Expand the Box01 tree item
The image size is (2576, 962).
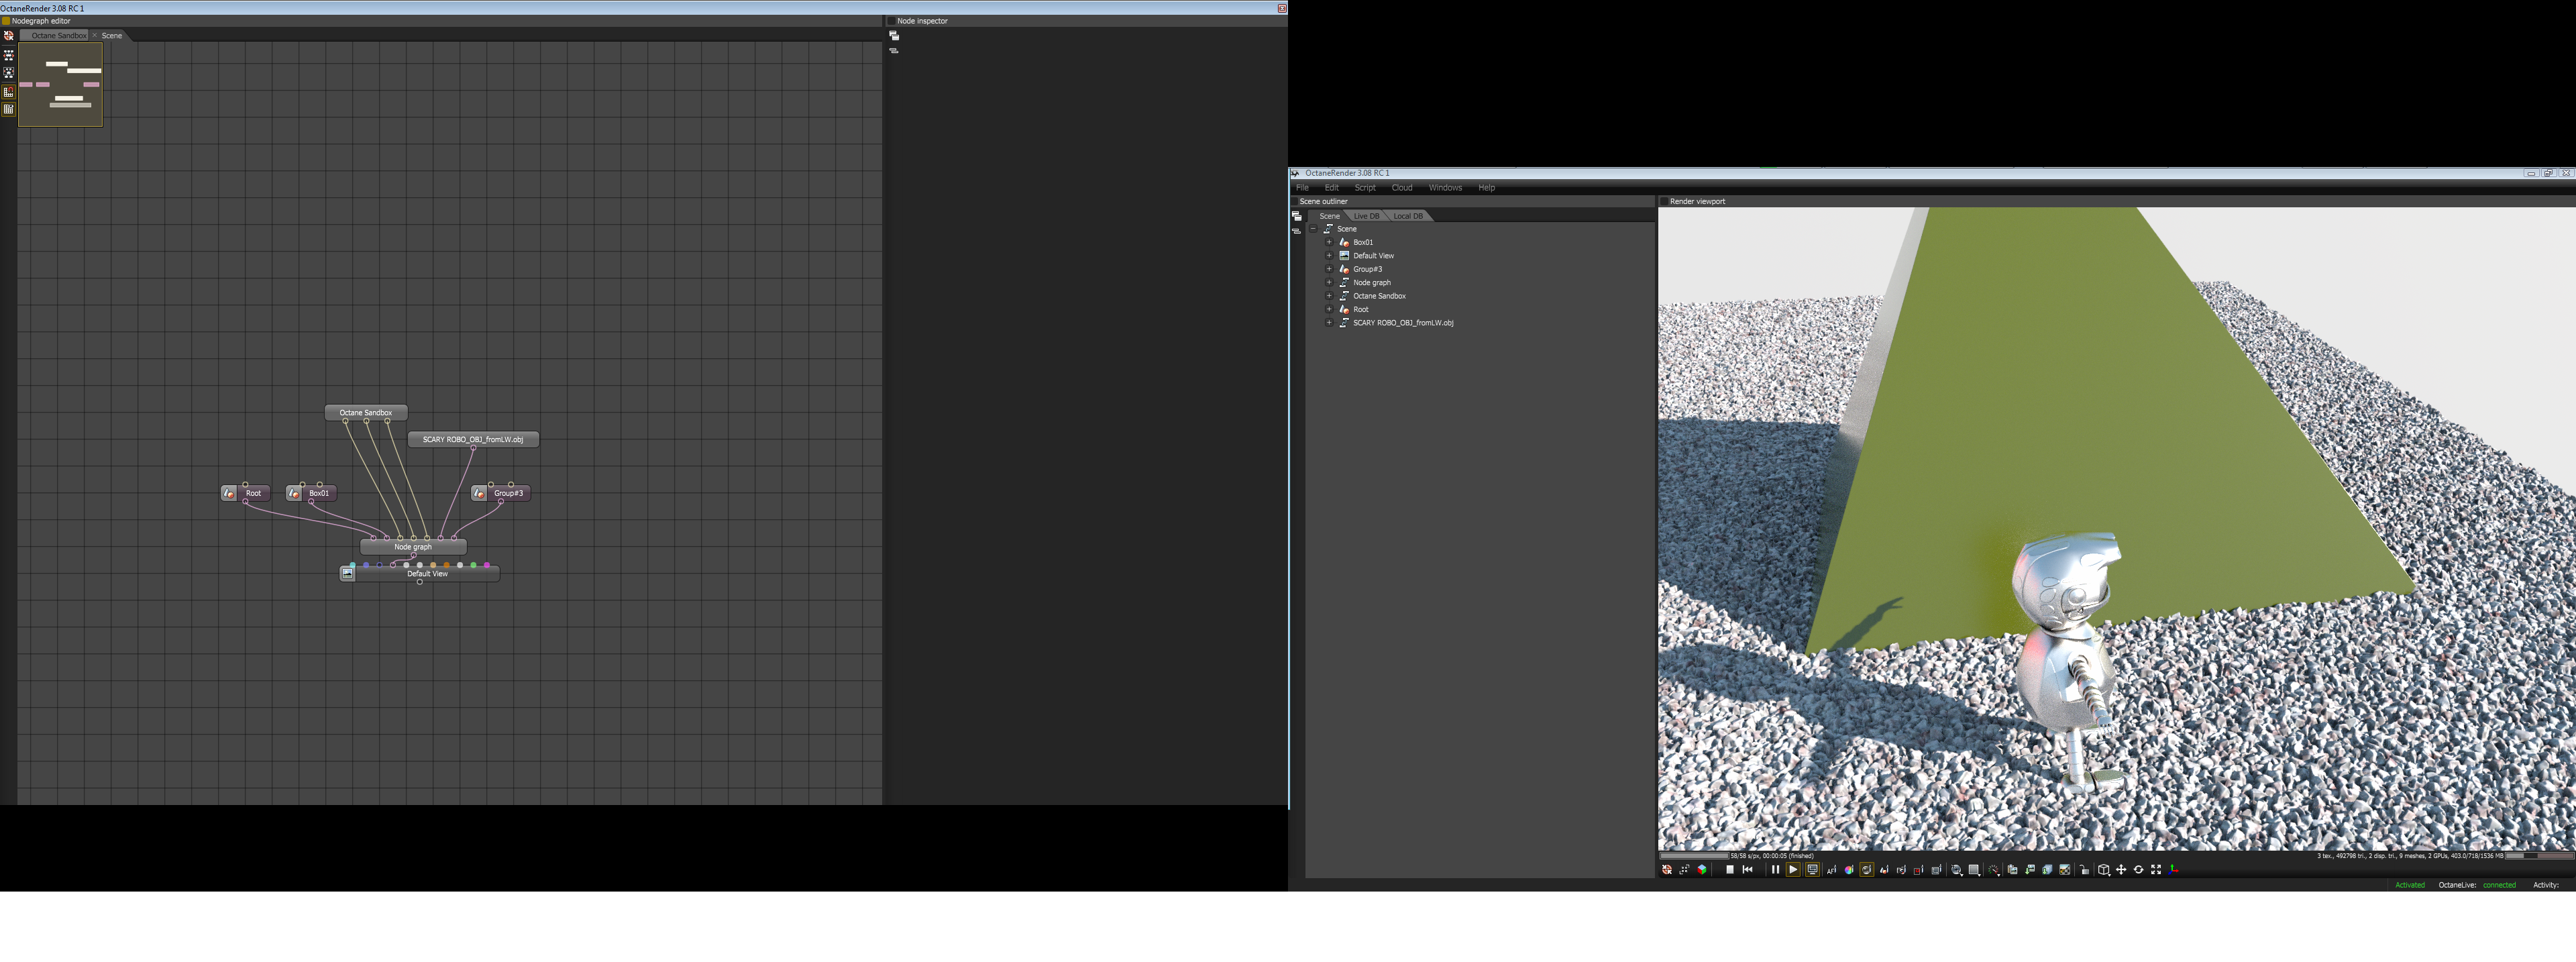point(1329,242)
